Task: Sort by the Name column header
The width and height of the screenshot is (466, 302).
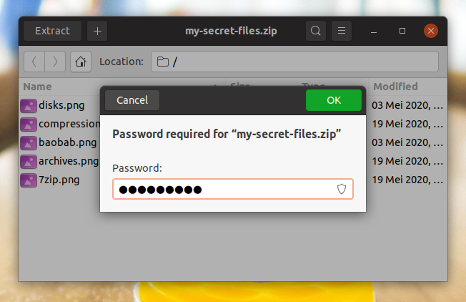Action: tap(37, 87)
